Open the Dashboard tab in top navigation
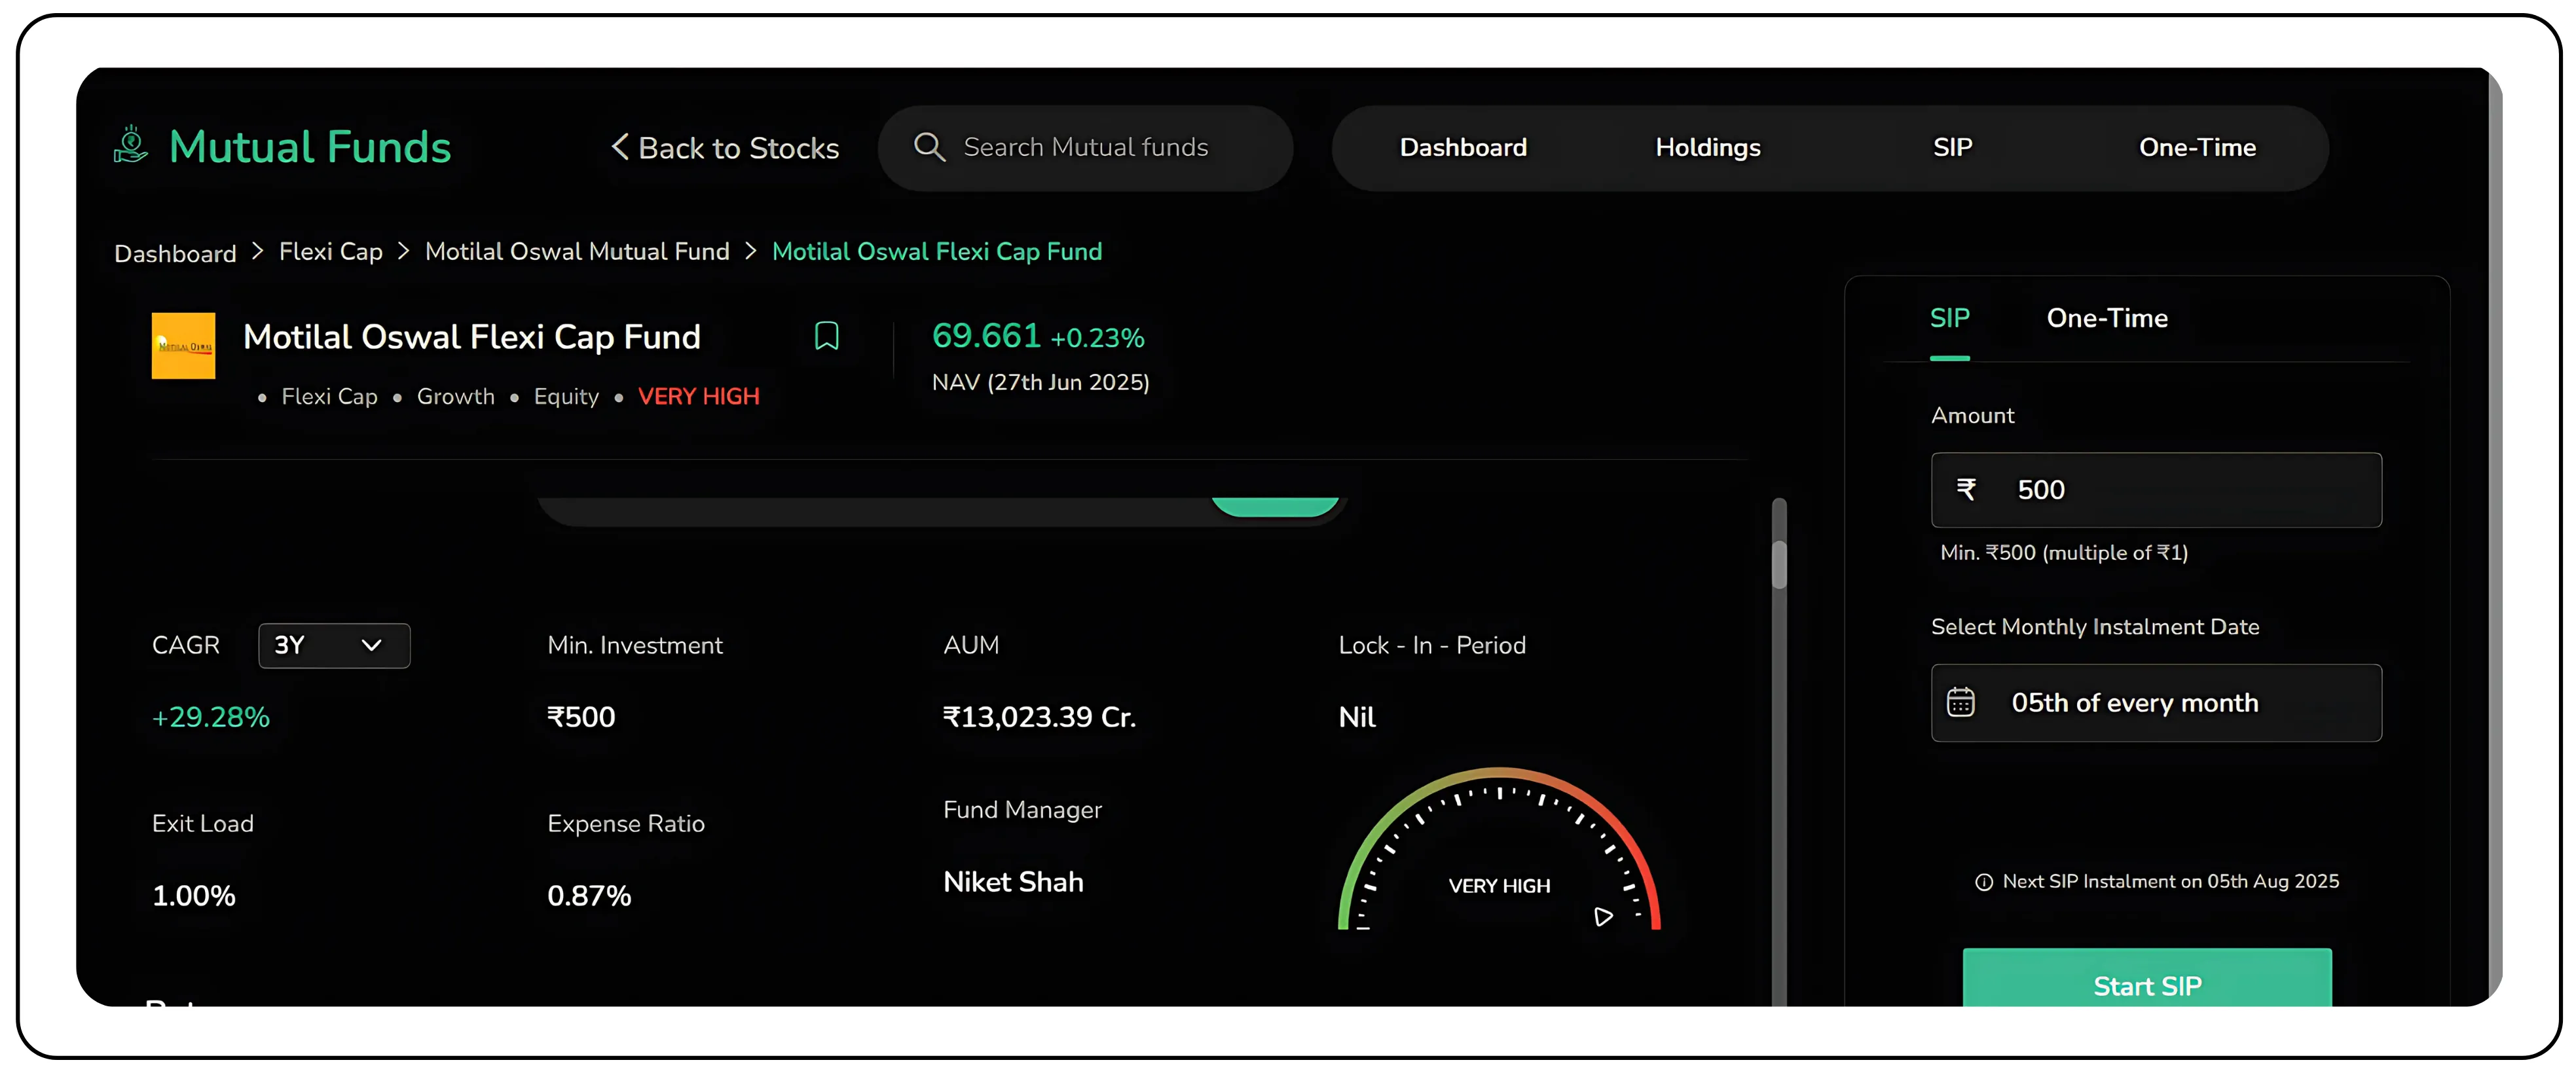This screenshot has height=1075, width=2576. (x=1463, y=147)
